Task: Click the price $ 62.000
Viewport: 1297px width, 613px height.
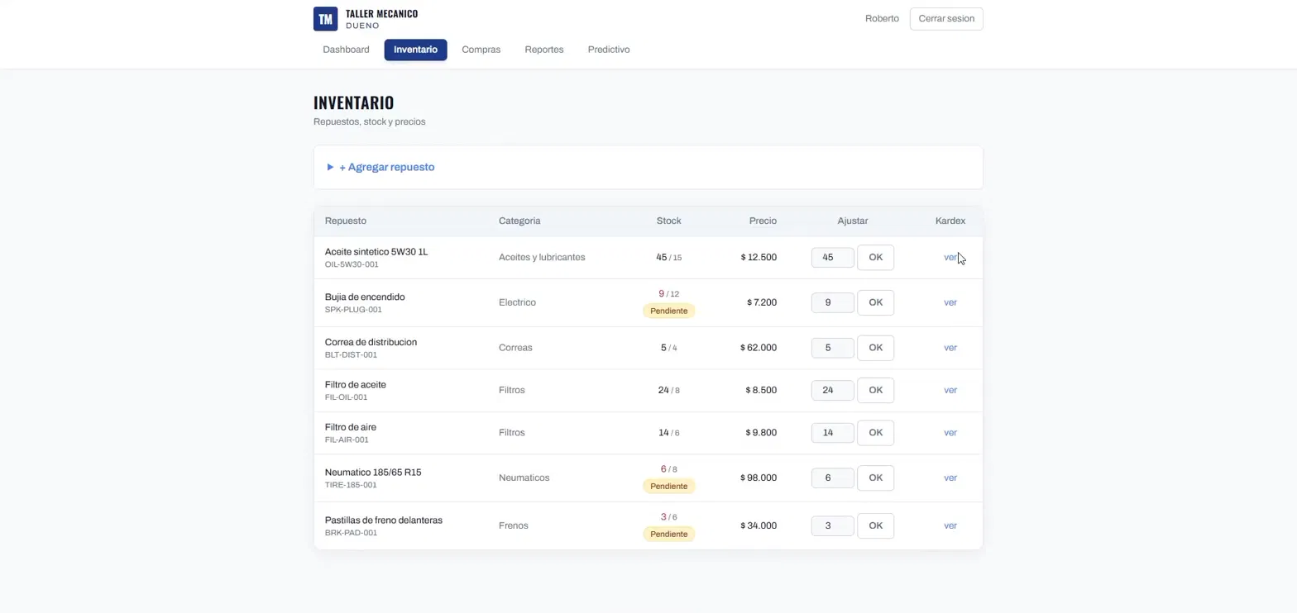Action: coord(759,348)
